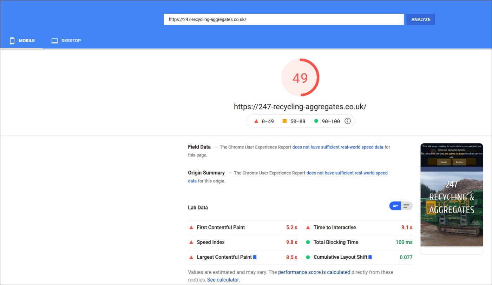
Task: Click the 'Origin Summary' heading
Action: (x=206, y=173)
